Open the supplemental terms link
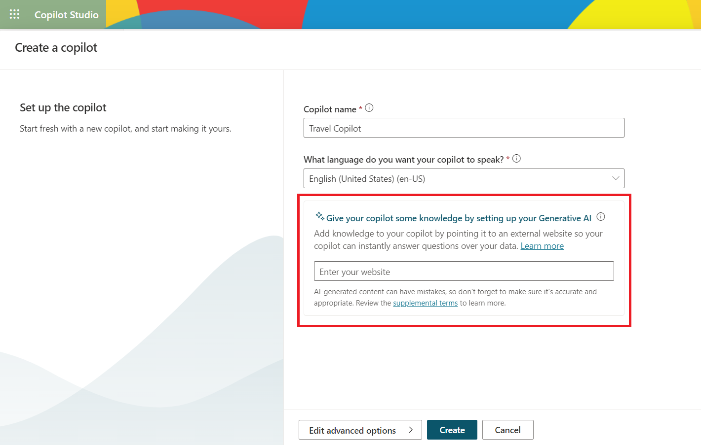This screenshot has height=445, width=701. (425, 303)
